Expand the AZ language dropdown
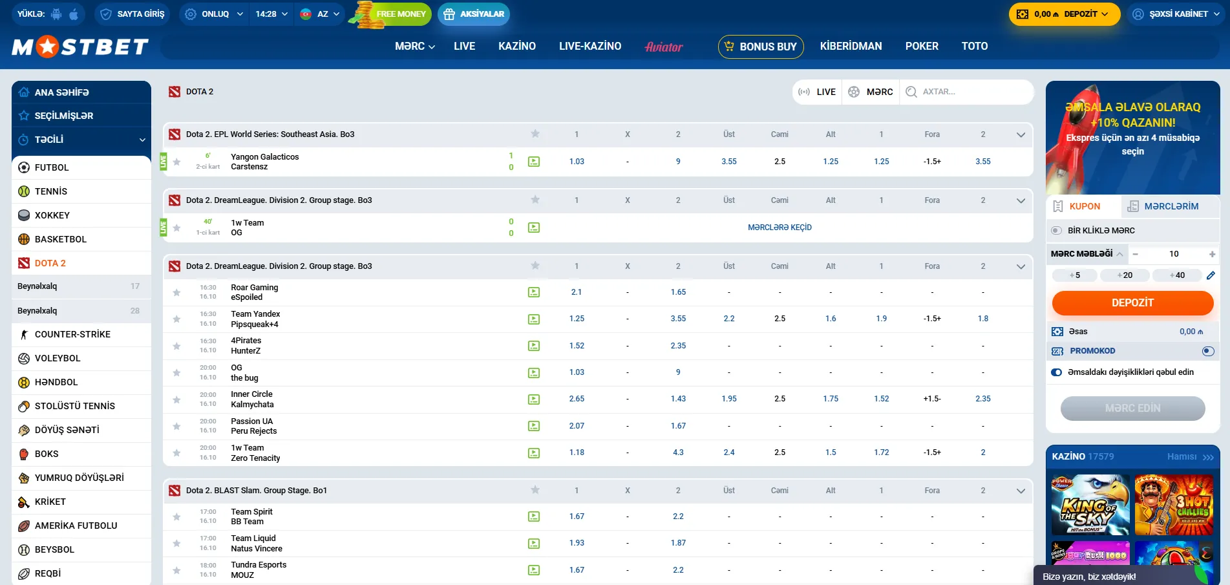The image size is (1230, 585). click(x=321, y=14)
